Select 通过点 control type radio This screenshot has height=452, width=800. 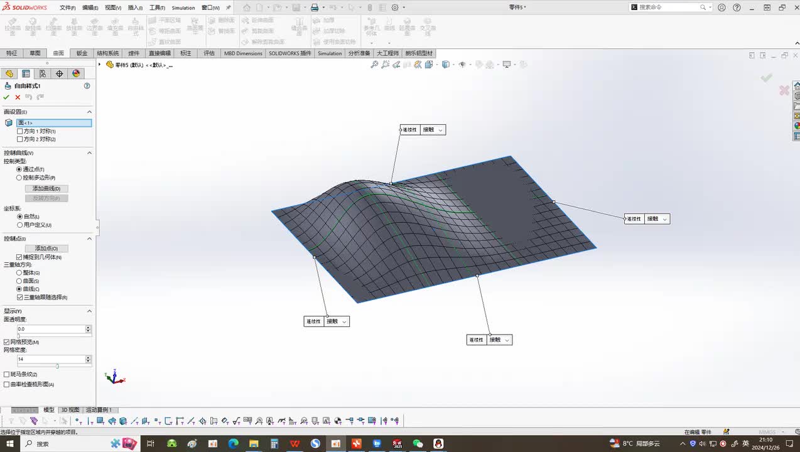[19, 169]
